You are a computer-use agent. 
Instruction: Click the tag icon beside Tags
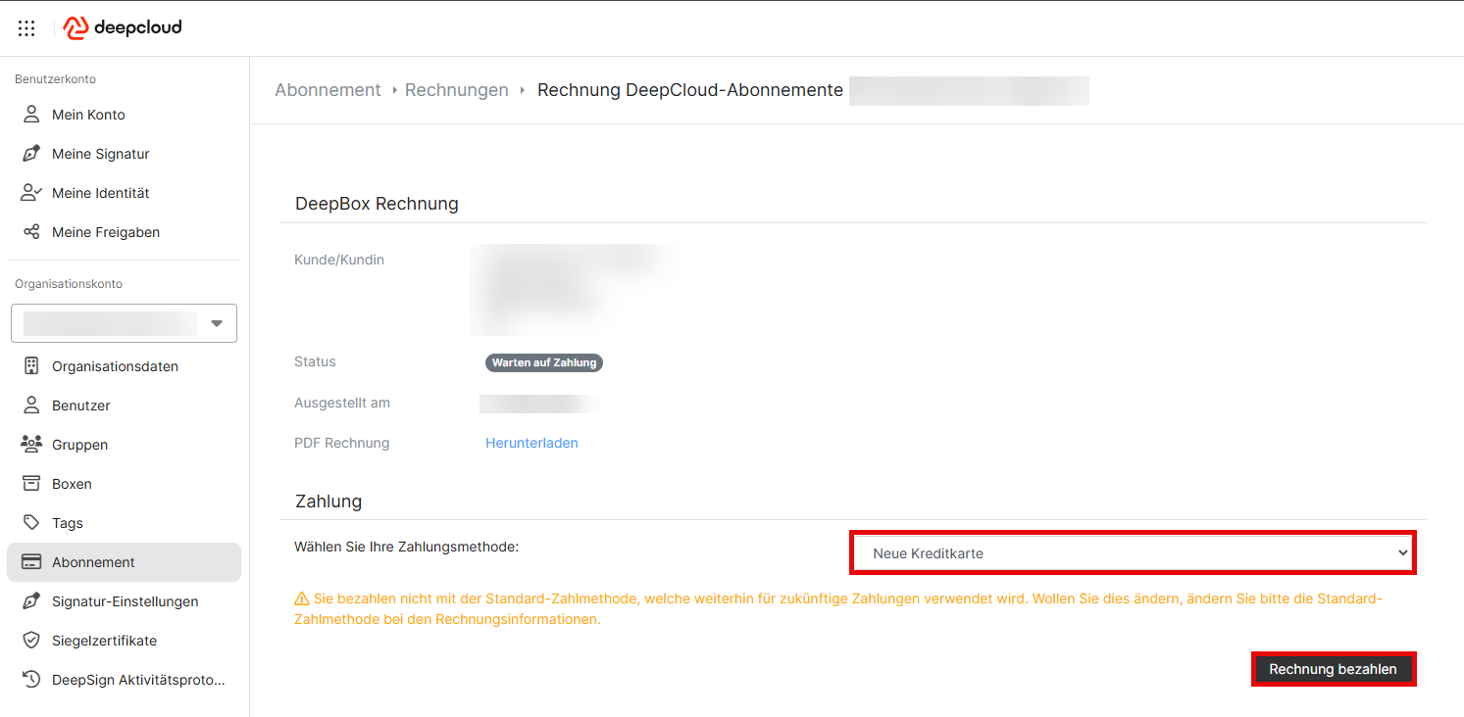click(x=31, y=523)
